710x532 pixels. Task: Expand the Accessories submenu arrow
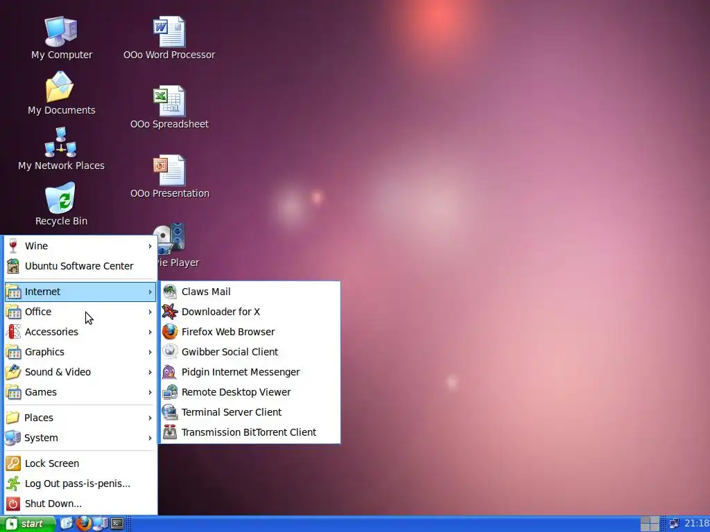click(150, 332)
